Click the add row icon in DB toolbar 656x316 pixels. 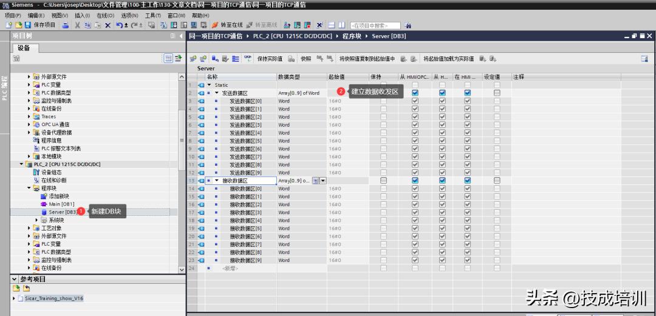pos(203,58)
